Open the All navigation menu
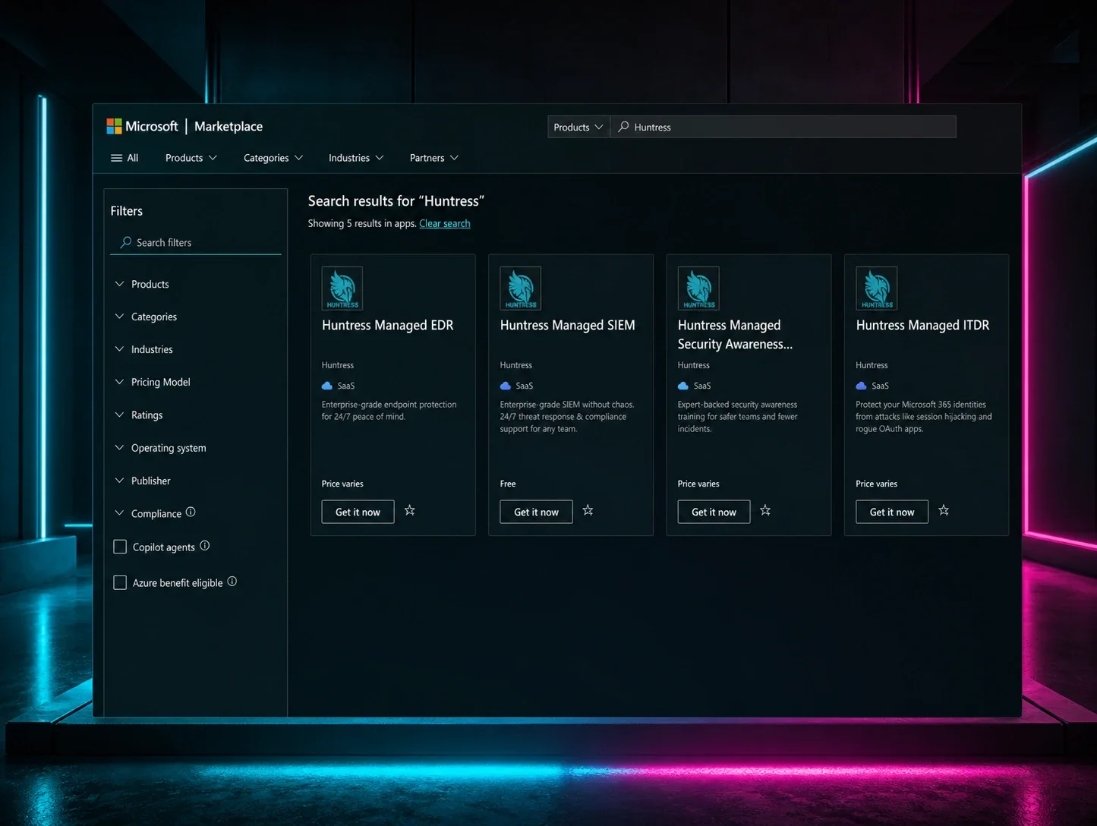1097x826 pixels. (125, 158)
